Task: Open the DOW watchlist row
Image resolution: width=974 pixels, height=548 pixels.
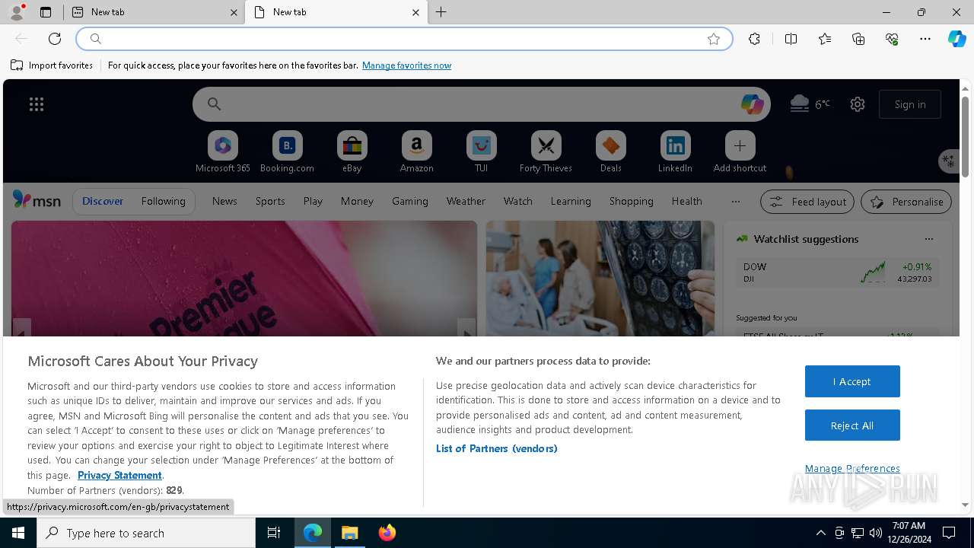Action: pyautogui.click(x=837, y=272)
